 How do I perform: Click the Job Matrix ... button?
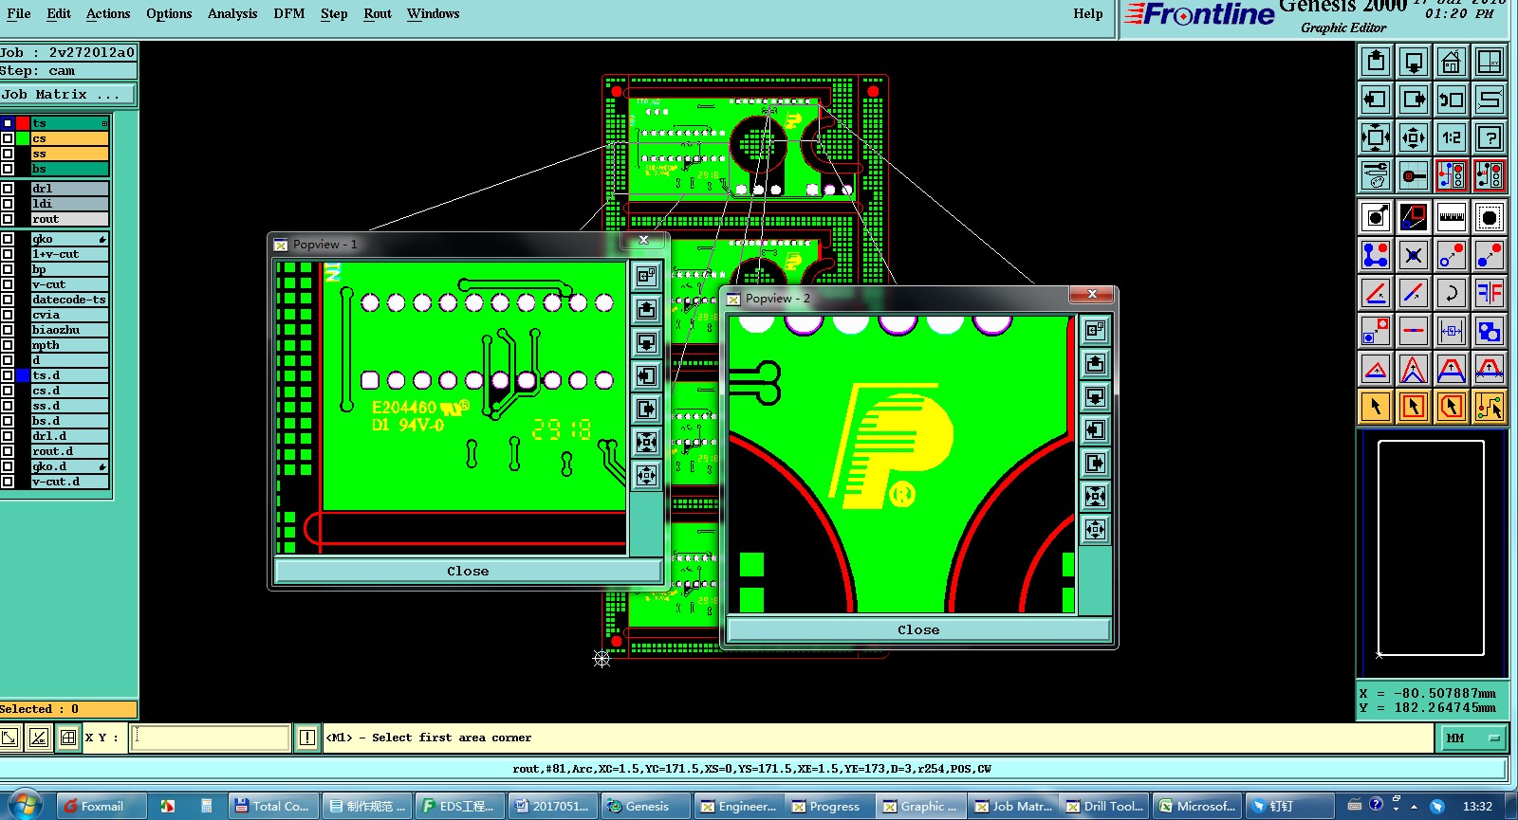click(67, 95)
